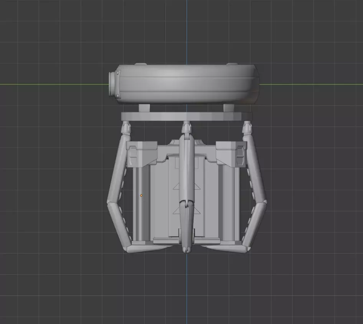Select the right claw arm's upper segment
363x324 pixels.
254,169
